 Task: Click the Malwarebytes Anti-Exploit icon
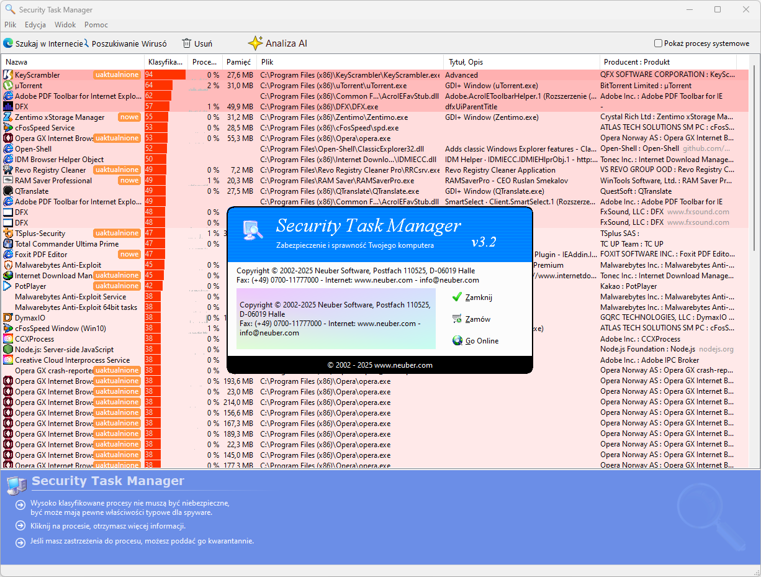click(x=8, y=265)
